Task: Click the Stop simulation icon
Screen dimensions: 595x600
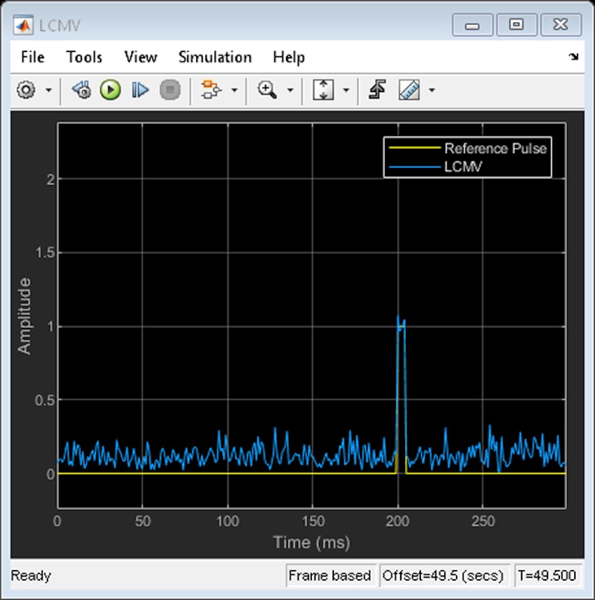Action: [x=170, y=89]
